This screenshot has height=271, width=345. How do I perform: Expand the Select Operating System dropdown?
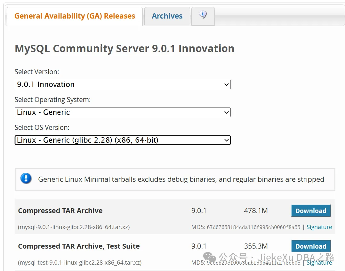[123, 112]
